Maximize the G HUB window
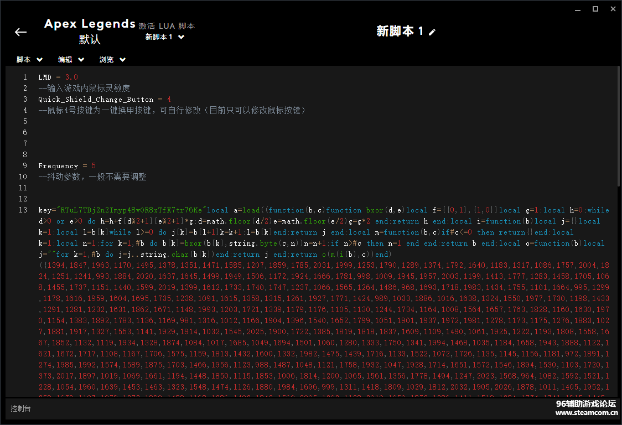Viewport: 622px width, 425px height. coord(595,9)
